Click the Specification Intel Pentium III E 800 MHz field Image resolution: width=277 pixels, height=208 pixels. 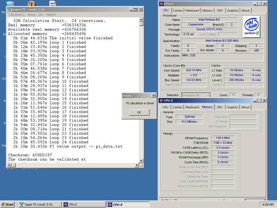[x=222, y=41]
